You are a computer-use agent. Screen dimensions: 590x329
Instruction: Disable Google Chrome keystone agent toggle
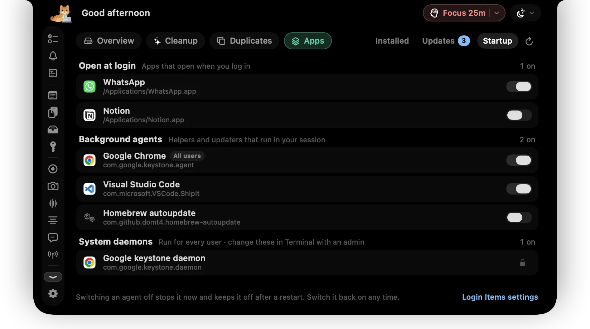tap(519, 160)
